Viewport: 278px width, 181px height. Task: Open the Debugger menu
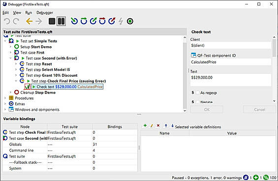(45, 13)
